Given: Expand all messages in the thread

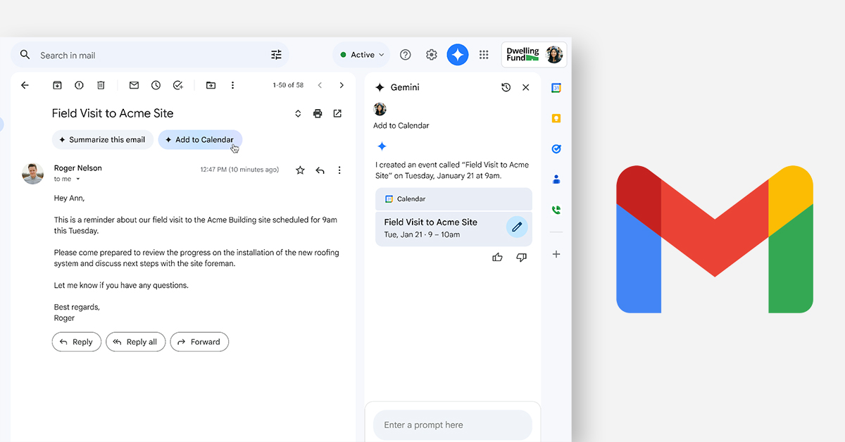Looking at the screenshot, I should tap(298, 113).
